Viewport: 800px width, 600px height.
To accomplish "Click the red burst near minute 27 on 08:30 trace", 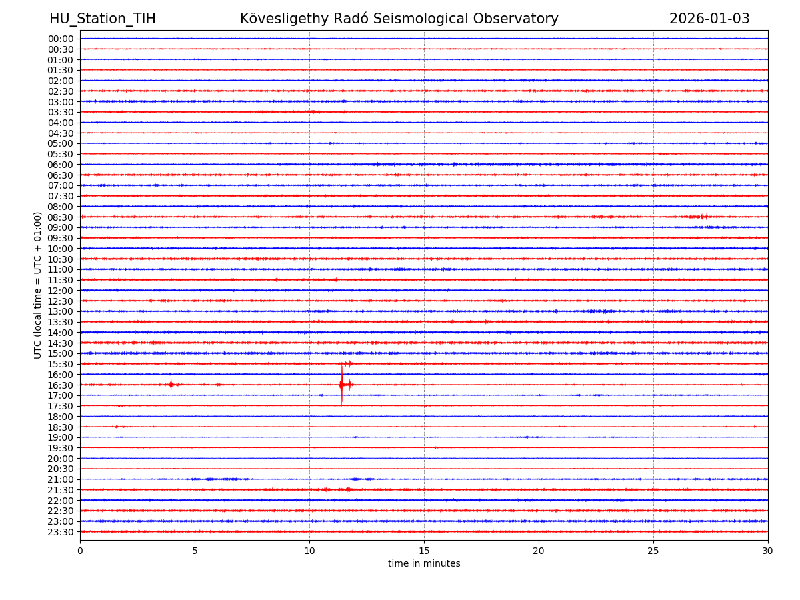I will tap(700, 217).
